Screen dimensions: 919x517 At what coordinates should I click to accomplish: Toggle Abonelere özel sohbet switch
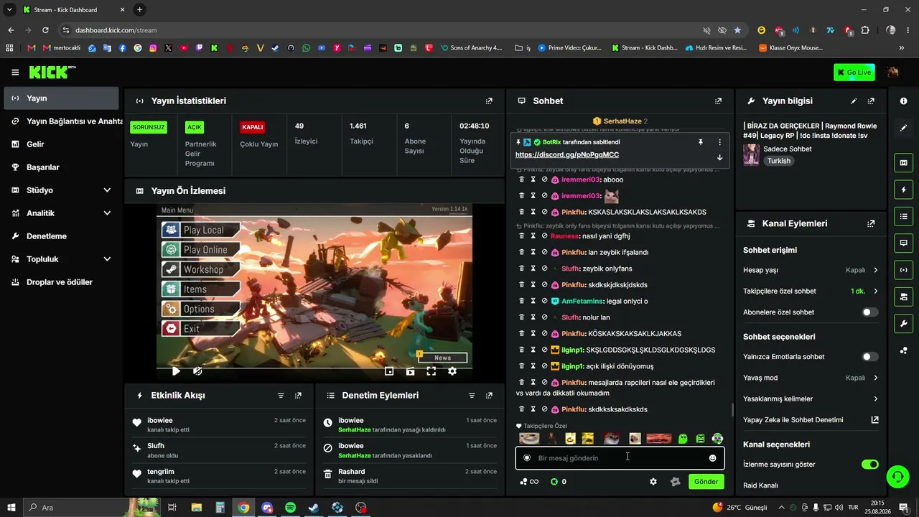pos(869,312)
